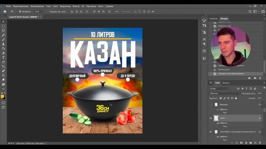Toggle the Quick Mask mode icon
This screenshot has width=266, height=149.
click(3, 103)
